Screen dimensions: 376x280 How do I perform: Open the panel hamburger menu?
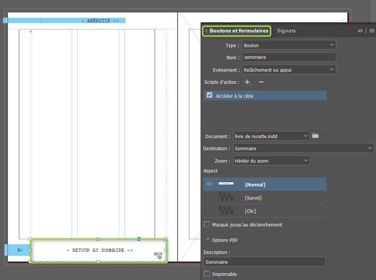[x=372, y=31]
